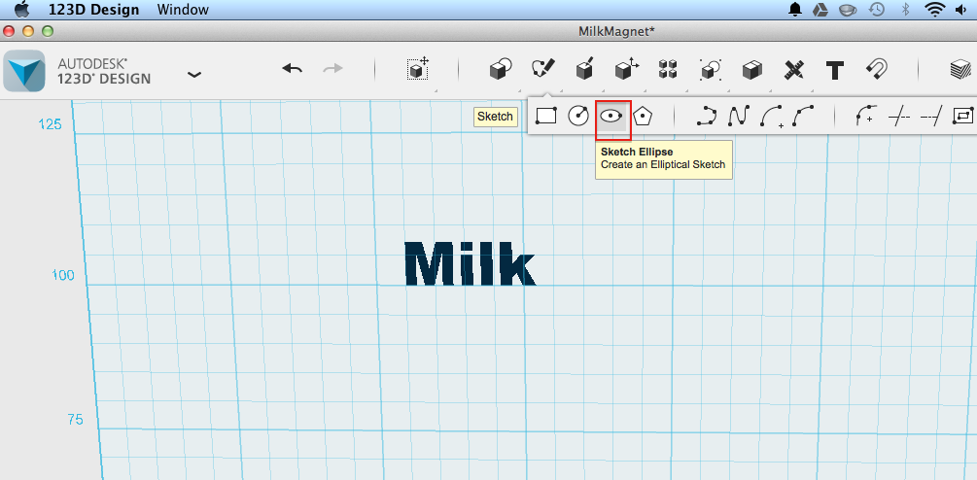
Task: Redo the action
Action: tap(333, 68)
